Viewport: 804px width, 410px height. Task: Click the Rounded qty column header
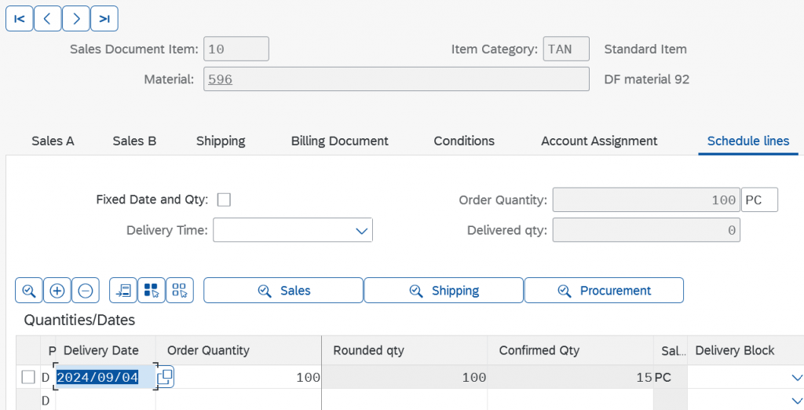click(404, 350)
